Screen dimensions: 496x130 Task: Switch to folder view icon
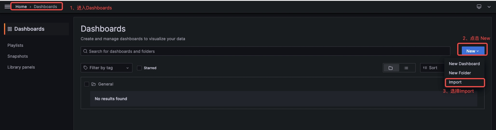(x=391, y=68)
